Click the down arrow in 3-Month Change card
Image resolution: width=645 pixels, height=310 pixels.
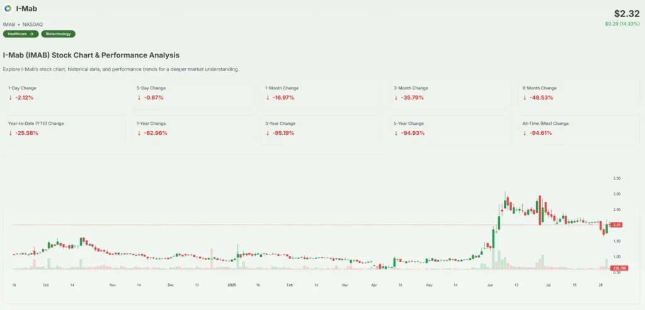[396, 98]
